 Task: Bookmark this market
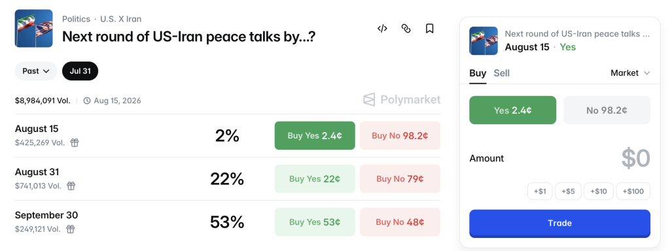click(429, 29)
